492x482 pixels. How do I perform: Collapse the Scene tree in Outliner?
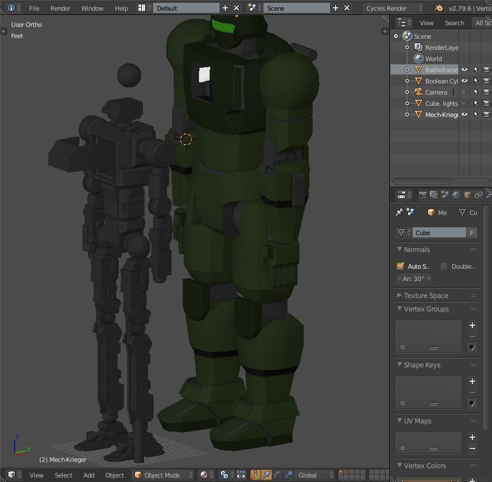396,36
